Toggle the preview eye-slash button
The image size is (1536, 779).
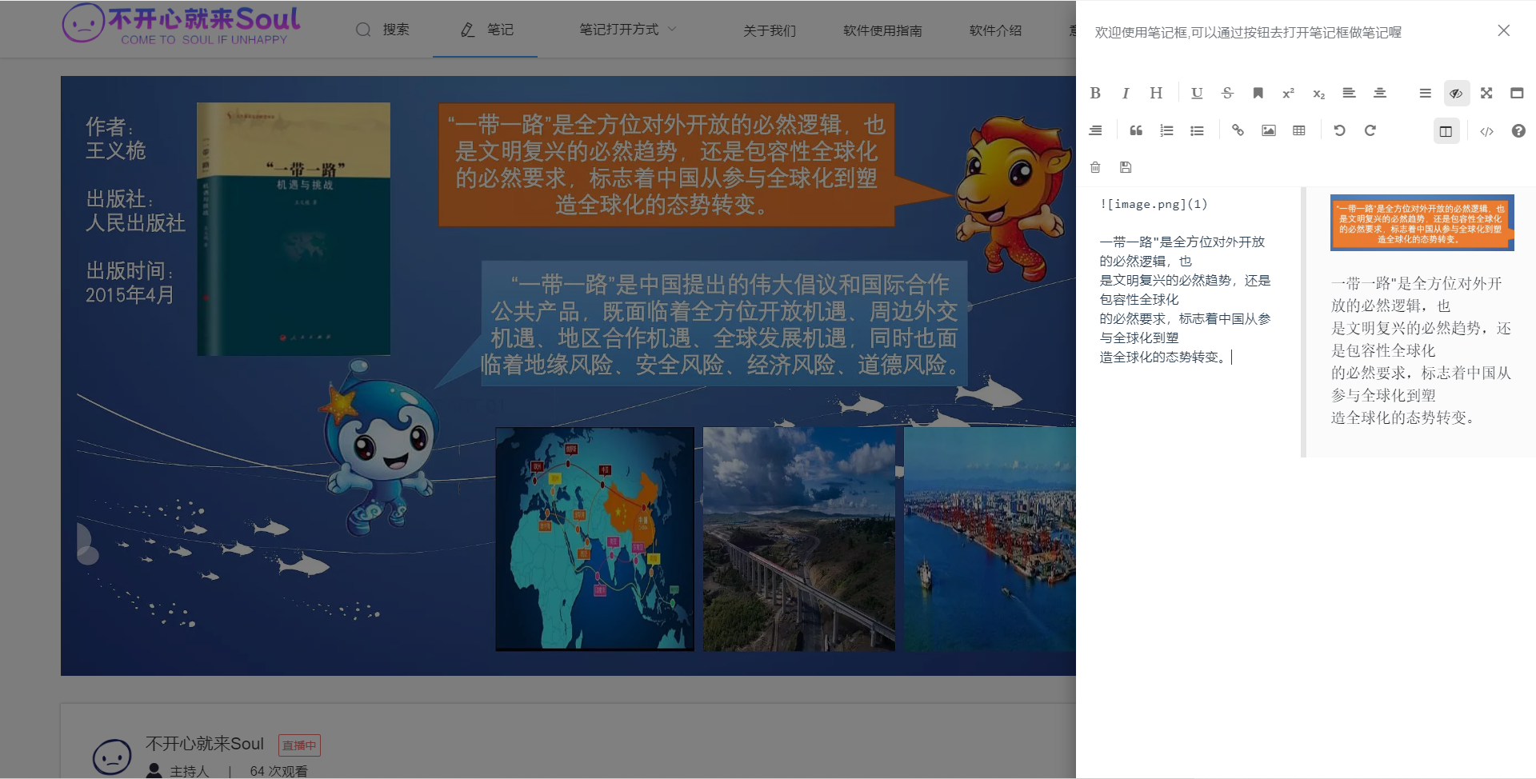(1456, 94)
